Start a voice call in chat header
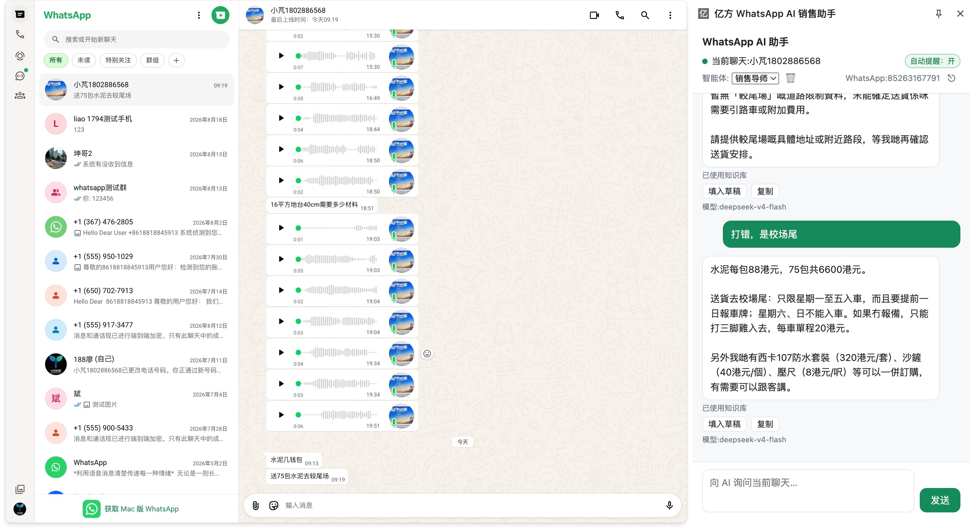This screenshot has height=528, width=976. 619,15
